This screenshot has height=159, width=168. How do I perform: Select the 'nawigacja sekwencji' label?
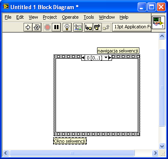coord(118,51)
